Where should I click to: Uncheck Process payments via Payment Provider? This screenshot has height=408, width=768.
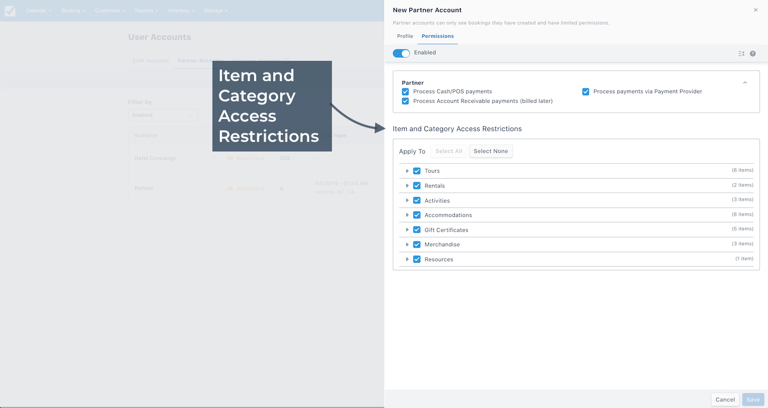(x=585, y=92)
